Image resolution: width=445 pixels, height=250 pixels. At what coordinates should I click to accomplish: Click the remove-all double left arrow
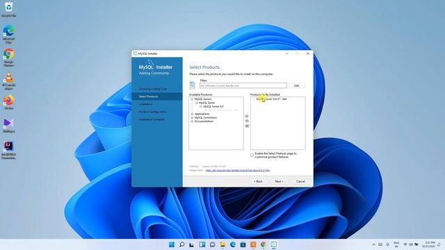[247, 126]
